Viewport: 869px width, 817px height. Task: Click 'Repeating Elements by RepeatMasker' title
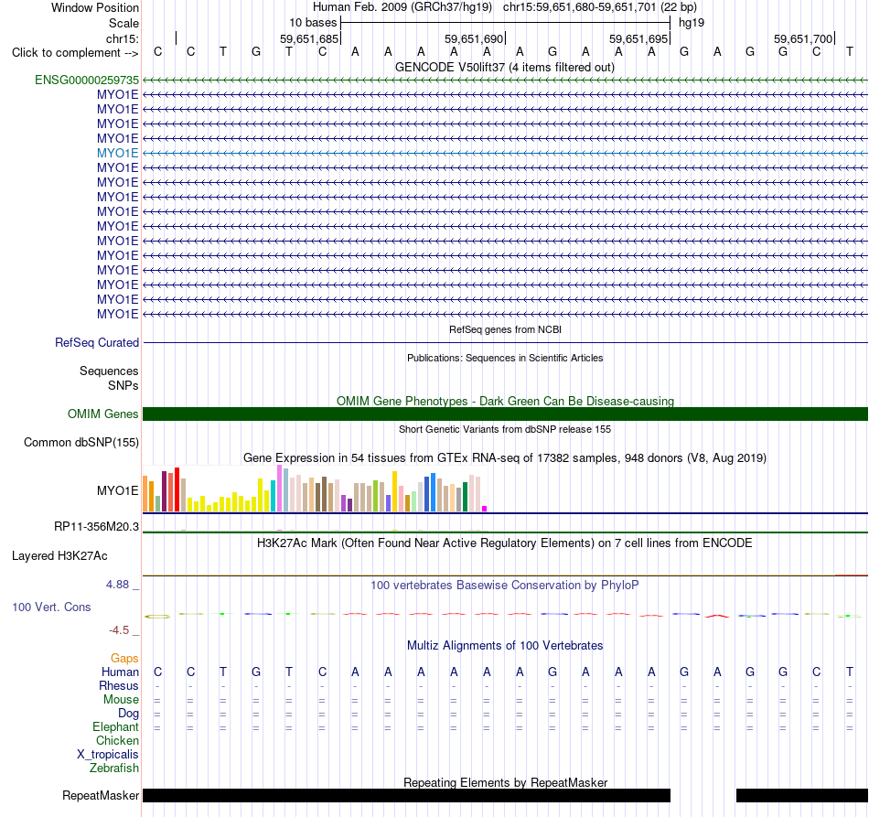point(505,782)
